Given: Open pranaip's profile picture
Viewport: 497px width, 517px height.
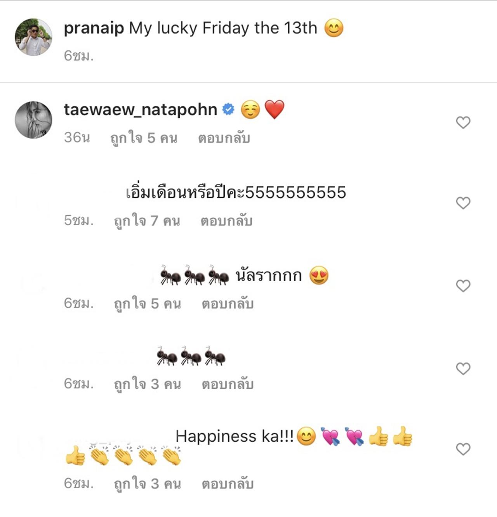Looking at the screenshot, I should pos(33,37).
